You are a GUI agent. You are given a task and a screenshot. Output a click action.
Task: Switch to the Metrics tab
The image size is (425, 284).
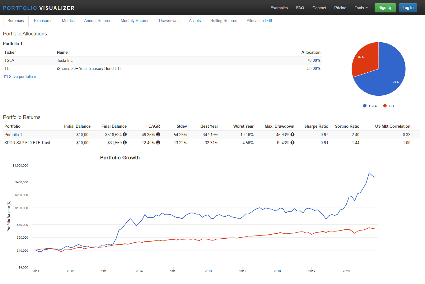[68, 21]
